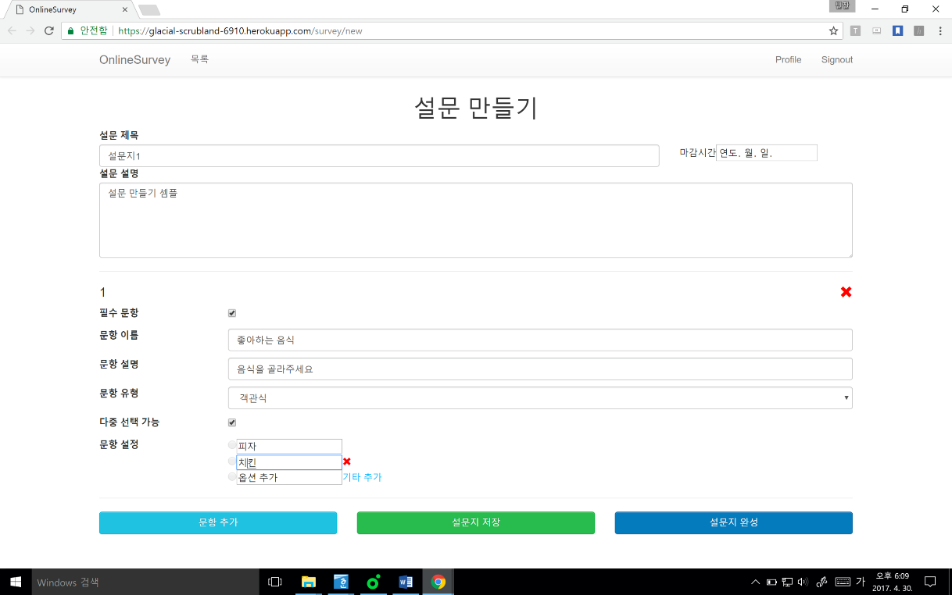The image size is (952, 595).
Task: Click the blue bookmark extension icon
Action: (898, 31)
